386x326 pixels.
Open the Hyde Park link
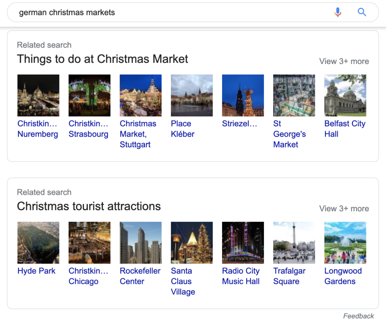[x=37, y=271]
